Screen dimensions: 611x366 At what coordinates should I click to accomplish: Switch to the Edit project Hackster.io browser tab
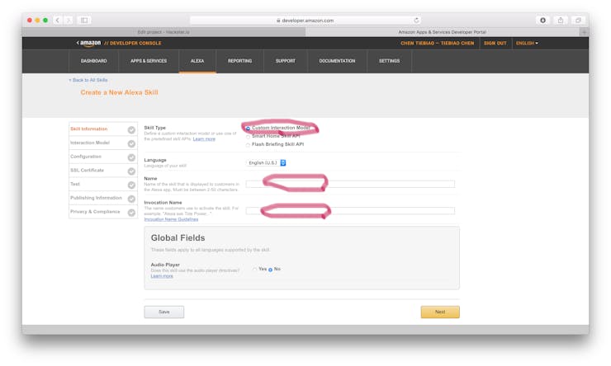pos(163,32)
